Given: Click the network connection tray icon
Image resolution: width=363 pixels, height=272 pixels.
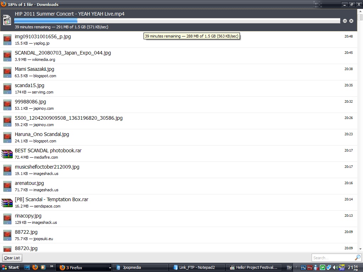Looking at the screenshot, I should click(329, 268).
